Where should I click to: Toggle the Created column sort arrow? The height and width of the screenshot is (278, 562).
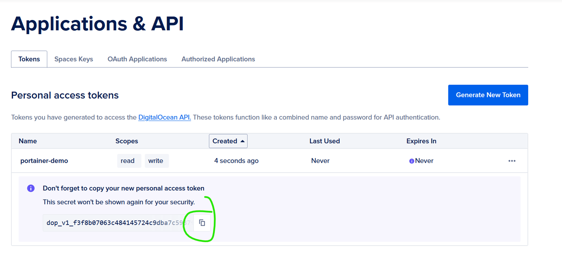coord(243,141)
